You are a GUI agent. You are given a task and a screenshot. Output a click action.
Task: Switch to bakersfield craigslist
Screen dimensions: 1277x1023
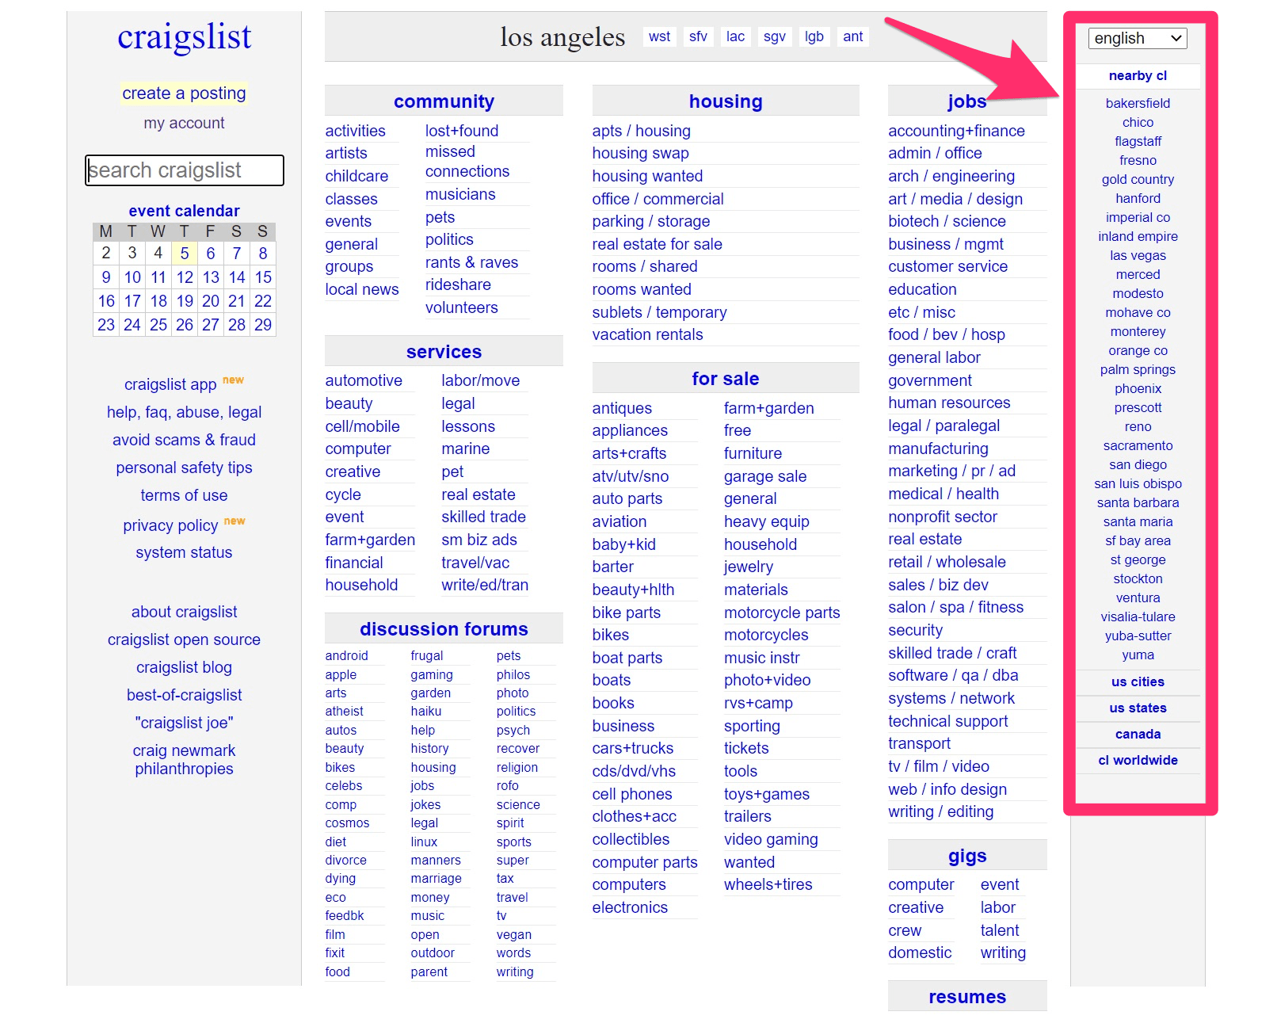click(x=1138, y=103)
